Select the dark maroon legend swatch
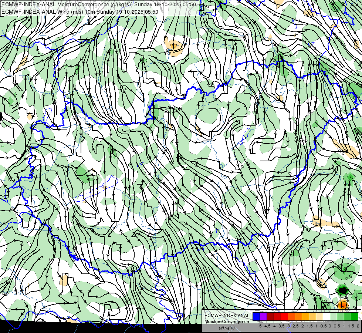 click(270, 316)
